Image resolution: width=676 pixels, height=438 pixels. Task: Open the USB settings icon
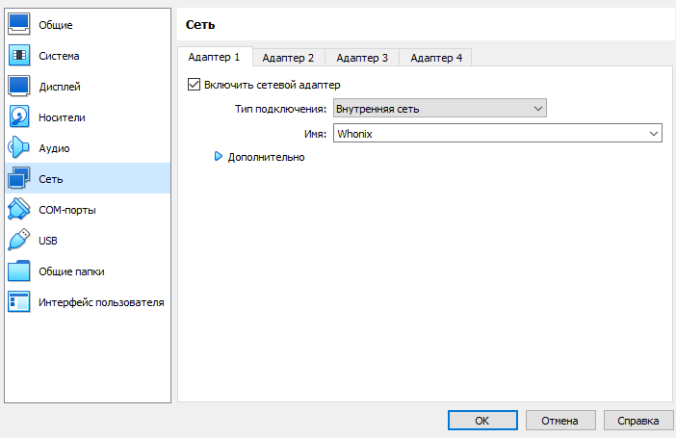click(20, 241)
